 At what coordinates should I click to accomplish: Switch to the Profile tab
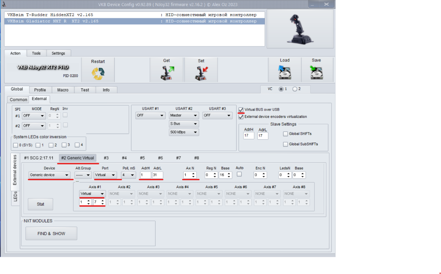coord(40,90)
